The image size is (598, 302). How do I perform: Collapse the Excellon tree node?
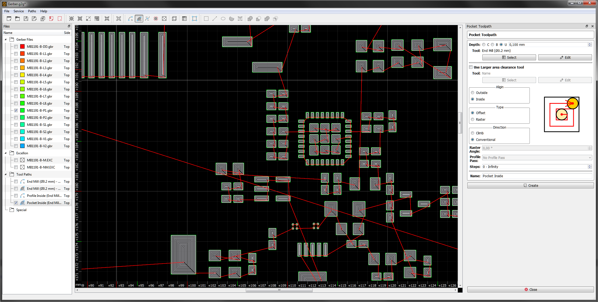(x=6, y=153)
